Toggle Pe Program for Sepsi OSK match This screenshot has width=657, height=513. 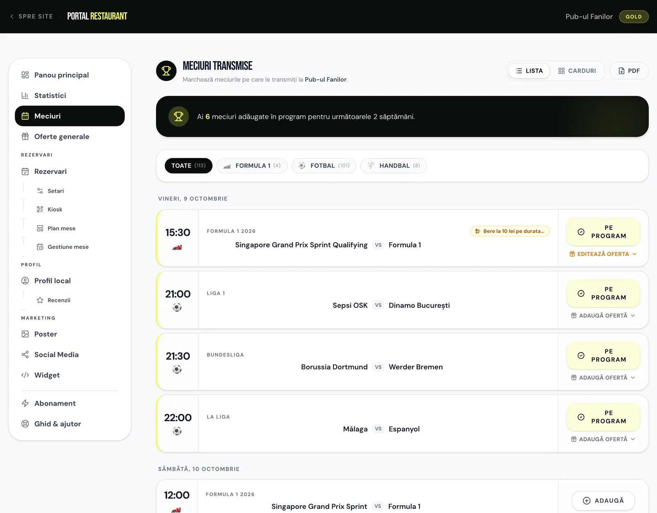tap(603, 293)
